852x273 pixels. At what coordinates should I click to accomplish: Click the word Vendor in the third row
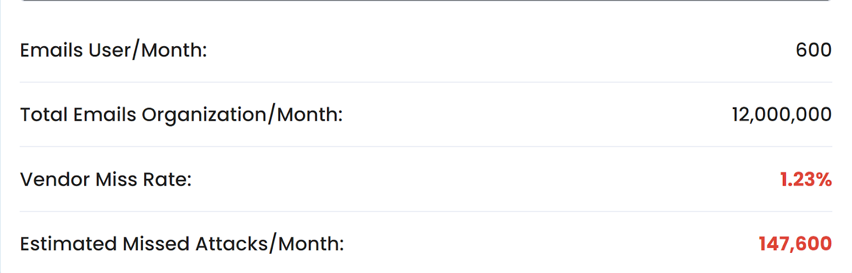click(55, 179)
